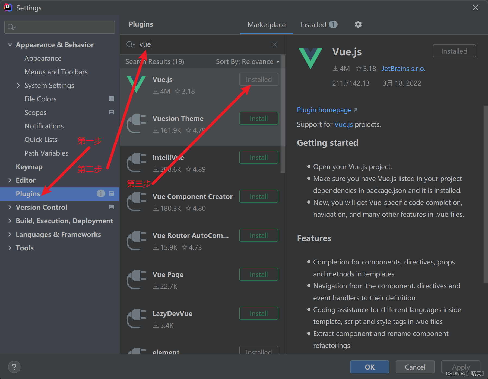Image resolution: width=488 pixels, height=379 pixels.
Task: Click the Vuesion Theme plugin icon
Action: click(x=137, y=124)
